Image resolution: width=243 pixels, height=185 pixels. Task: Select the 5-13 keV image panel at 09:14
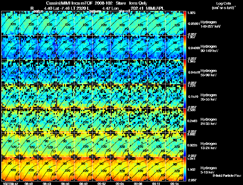174,169
